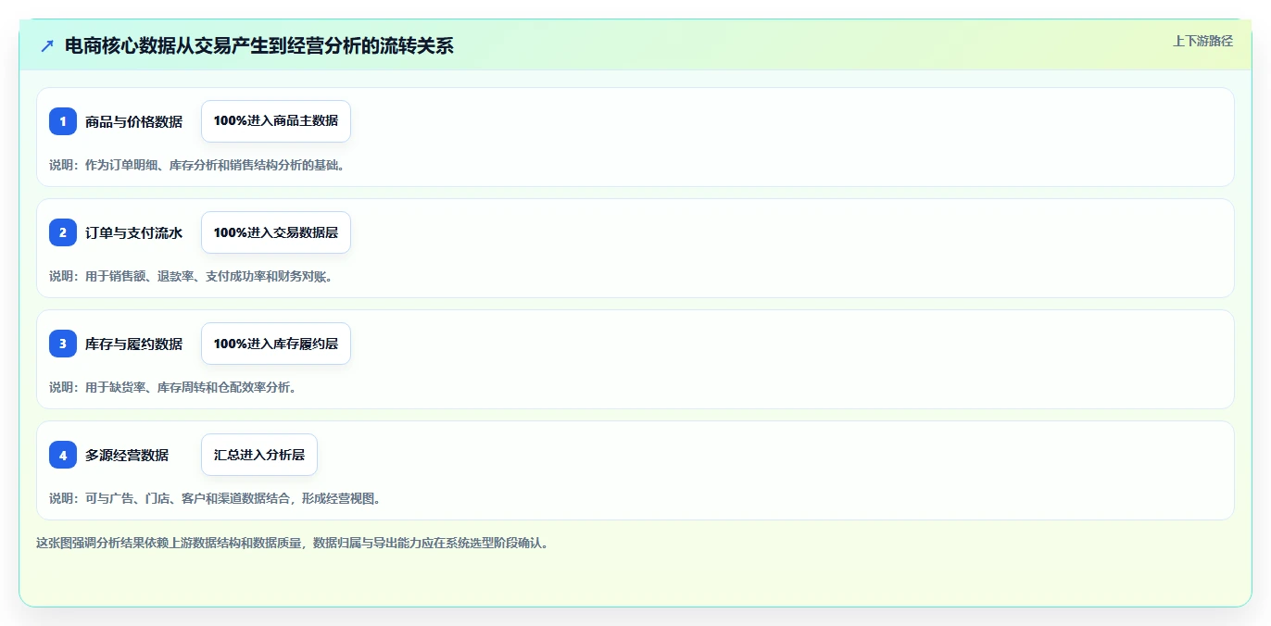Click the title 电商核心数据从交易产生到经营分析的流转关系
The width and height of the screenshot is (1271, 626).
pyautogui.click(x=259, y=45)
